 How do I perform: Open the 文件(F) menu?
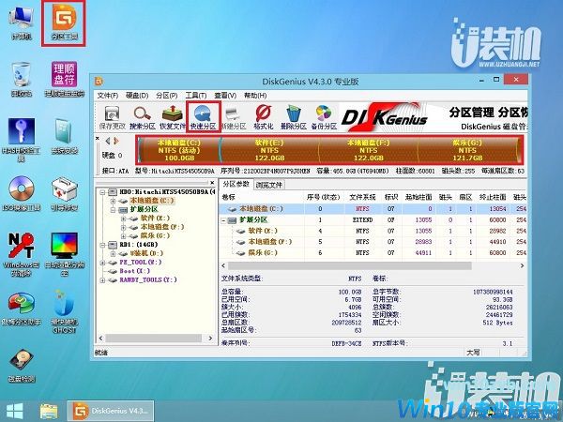(106, 96)
